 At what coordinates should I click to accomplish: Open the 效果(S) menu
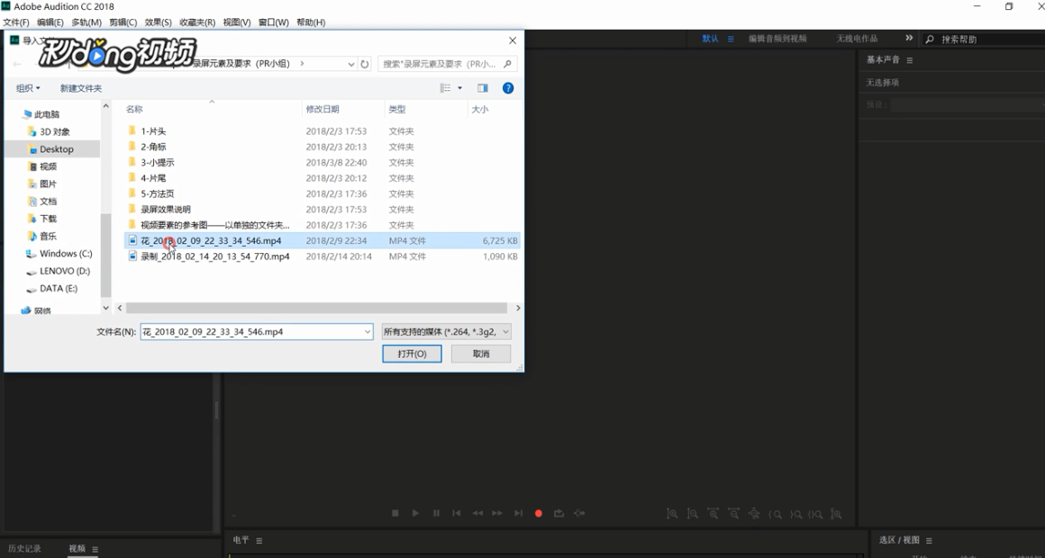(158, 22)
